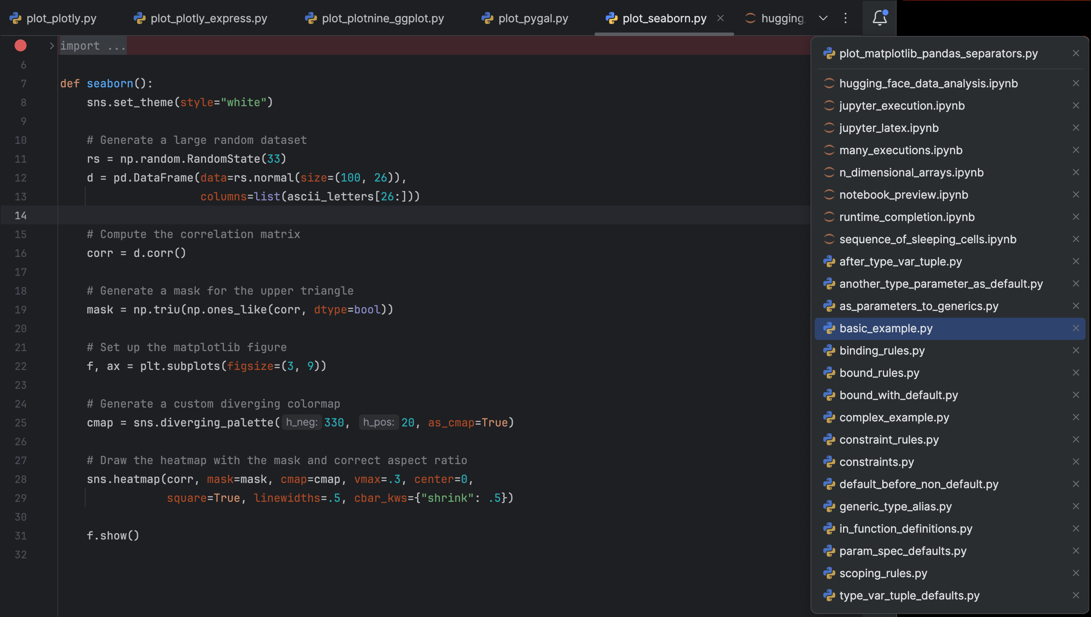Screen dimensions: 1091x617
Task: Close the plot_seaborn.py tab
Action: 720,18
